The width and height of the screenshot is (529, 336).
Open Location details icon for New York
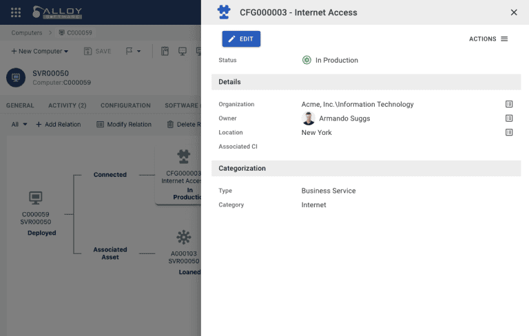[x=509, y=132]
